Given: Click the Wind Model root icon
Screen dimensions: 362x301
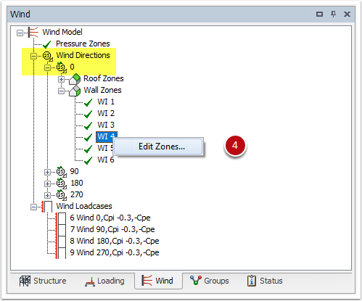Looking at the screenshot, I should point(33,32).
